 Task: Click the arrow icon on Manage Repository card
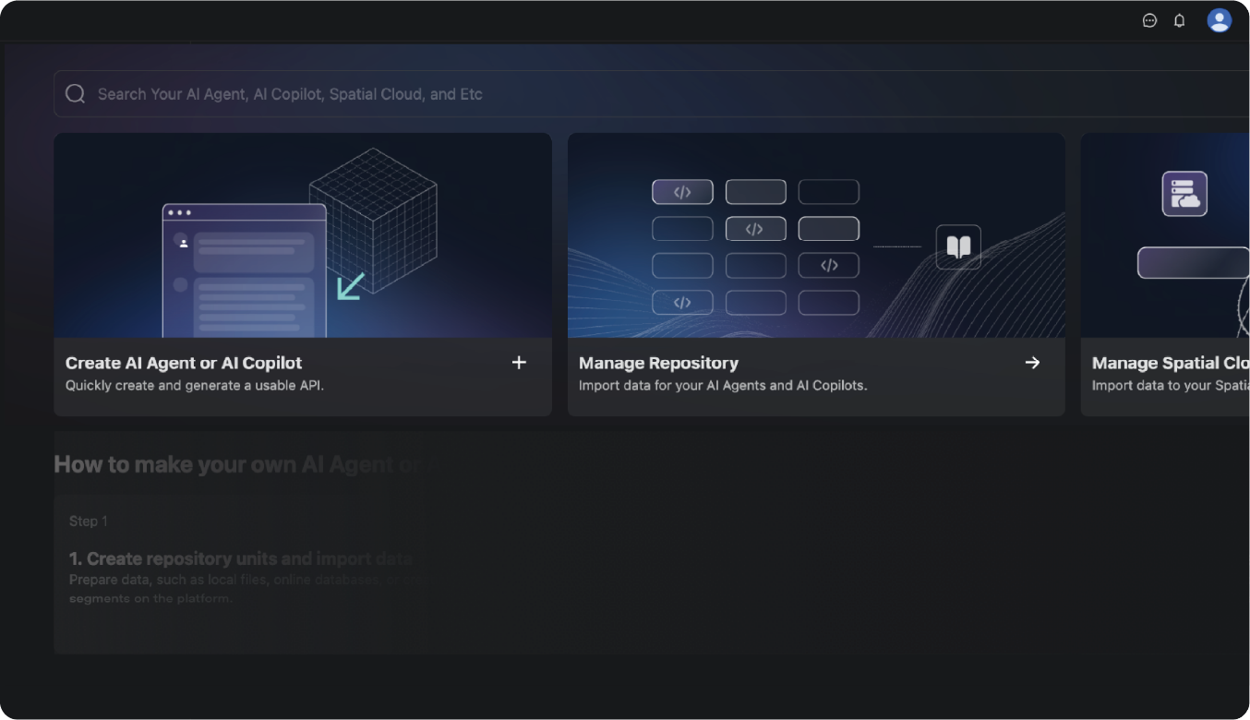tap(1032, 363)
